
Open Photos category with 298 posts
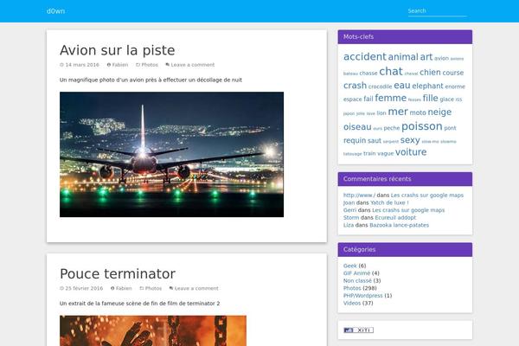(x=352, y=288)
